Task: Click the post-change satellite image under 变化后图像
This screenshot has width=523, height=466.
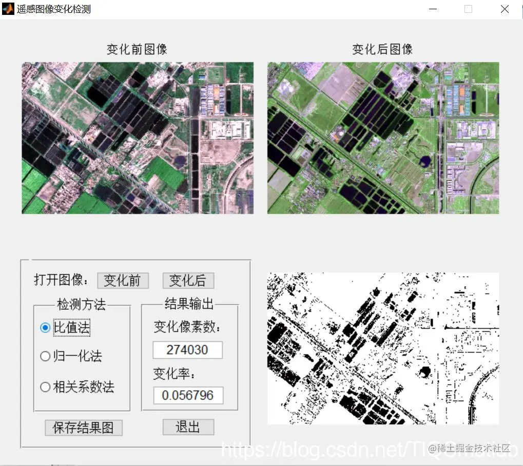Action: pos(382,137)
